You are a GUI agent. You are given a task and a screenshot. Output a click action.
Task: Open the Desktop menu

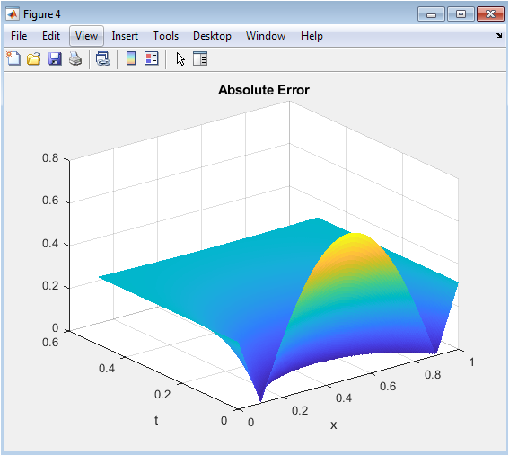pos(212,36)
